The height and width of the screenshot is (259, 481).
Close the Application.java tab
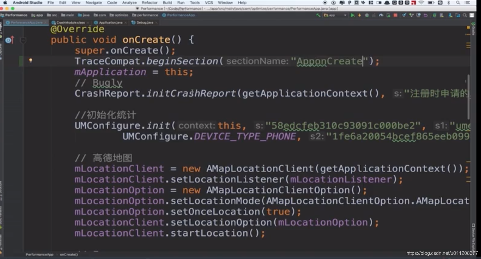(126, 22)
